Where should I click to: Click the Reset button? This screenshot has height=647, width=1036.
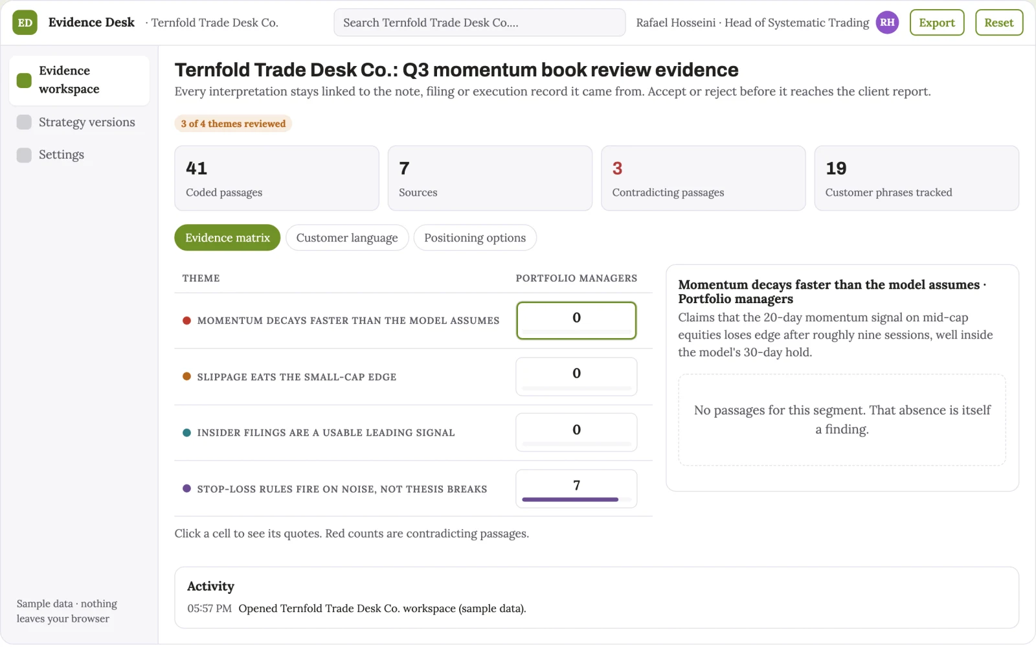(999, 23)
